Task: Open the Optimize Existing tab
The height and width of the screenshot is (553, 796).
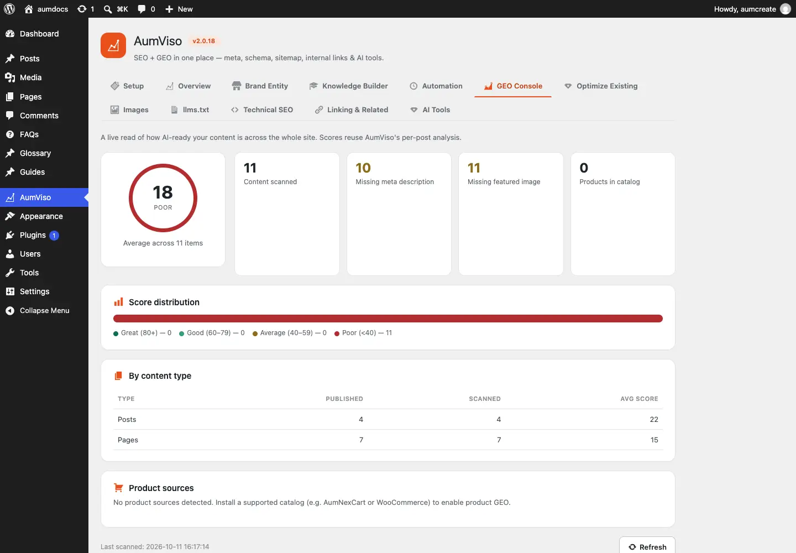Action: 601,86
